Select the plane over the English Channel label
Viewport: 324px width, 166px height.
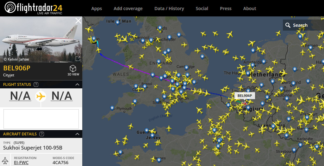click(167, 113)
